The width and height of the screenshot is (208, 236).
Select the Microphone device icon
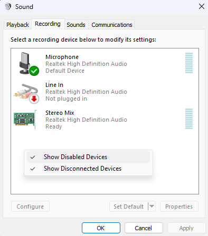pos(27,64)
